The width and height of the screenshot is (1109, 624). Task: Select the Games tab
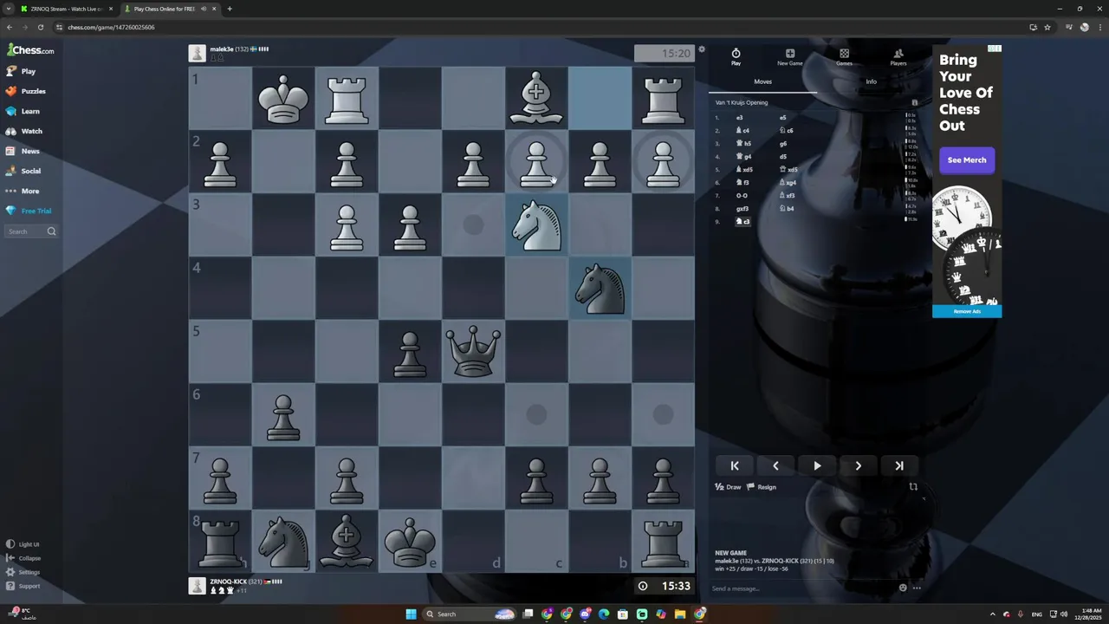tap(844, 57)
